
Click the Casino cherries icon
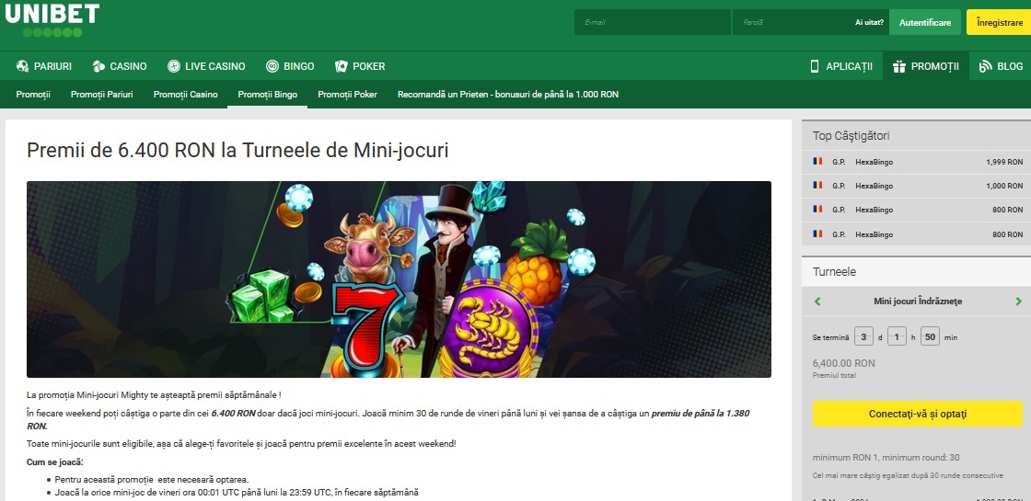pyautogui.click(x=98, y=66)
